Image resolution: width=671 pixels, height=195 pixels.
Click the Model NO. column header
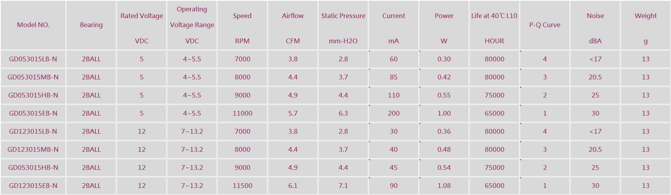[x=33, y=25]
